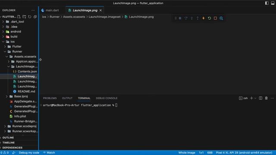
Task: Close the LaunchImage.png tab
Action: [x=100, y=10]
